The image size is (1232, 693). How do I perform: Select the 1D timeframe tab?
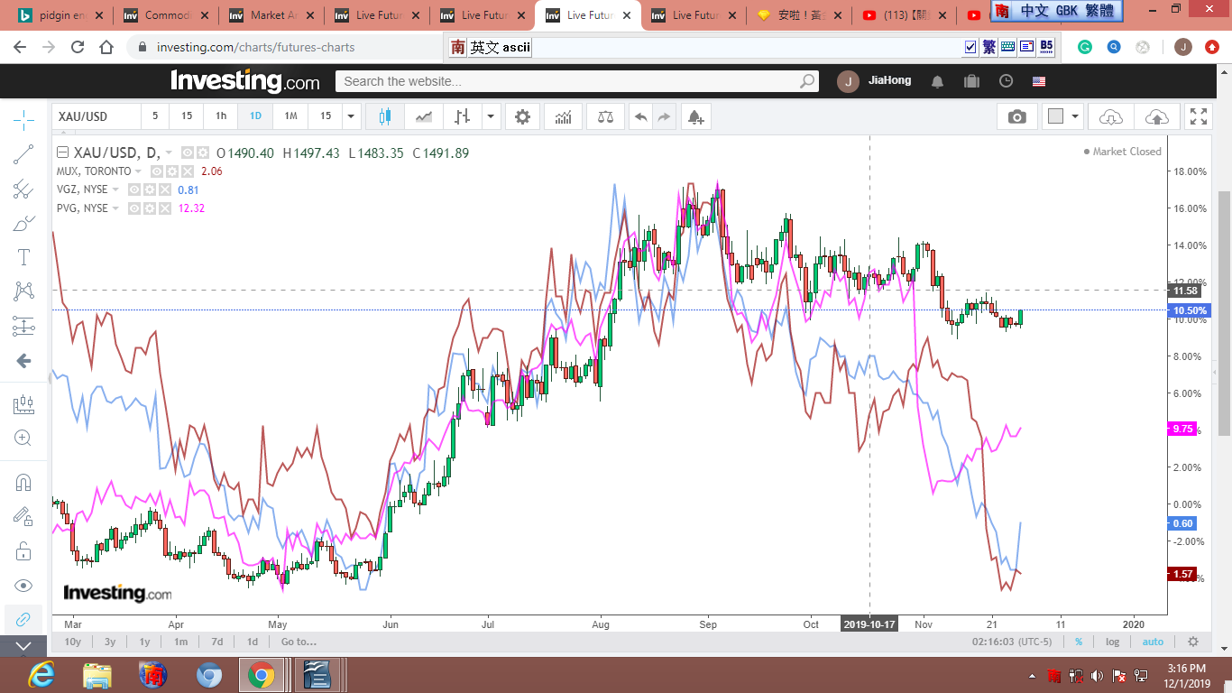pyautogui.click(x=255, y=116)
